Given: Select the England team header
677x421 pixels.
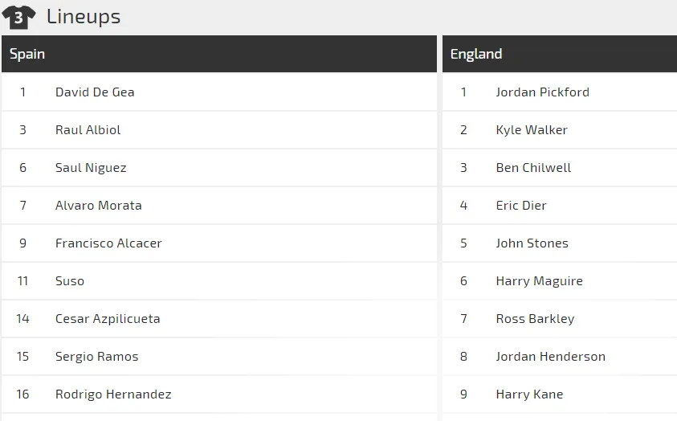Looking at the screenshot, I should [476, 54].
